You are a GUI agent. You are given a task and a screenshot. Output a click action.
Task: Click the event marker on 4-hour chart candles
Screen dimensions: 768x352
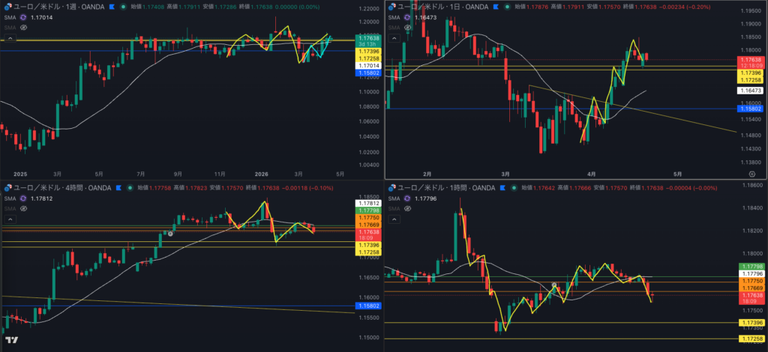tap(171, 234)
